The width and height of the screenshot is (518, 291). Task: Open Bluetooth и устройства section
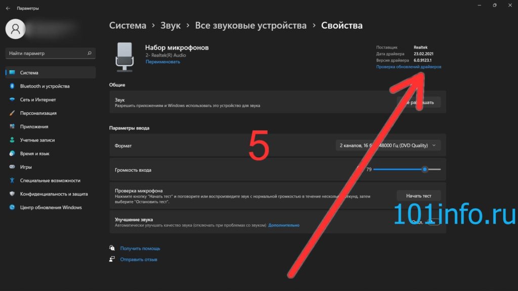(x=51, y=86)
